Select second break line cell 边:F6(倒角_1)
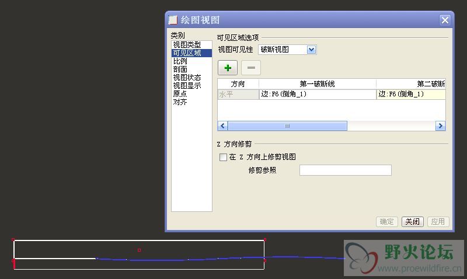 411,95
